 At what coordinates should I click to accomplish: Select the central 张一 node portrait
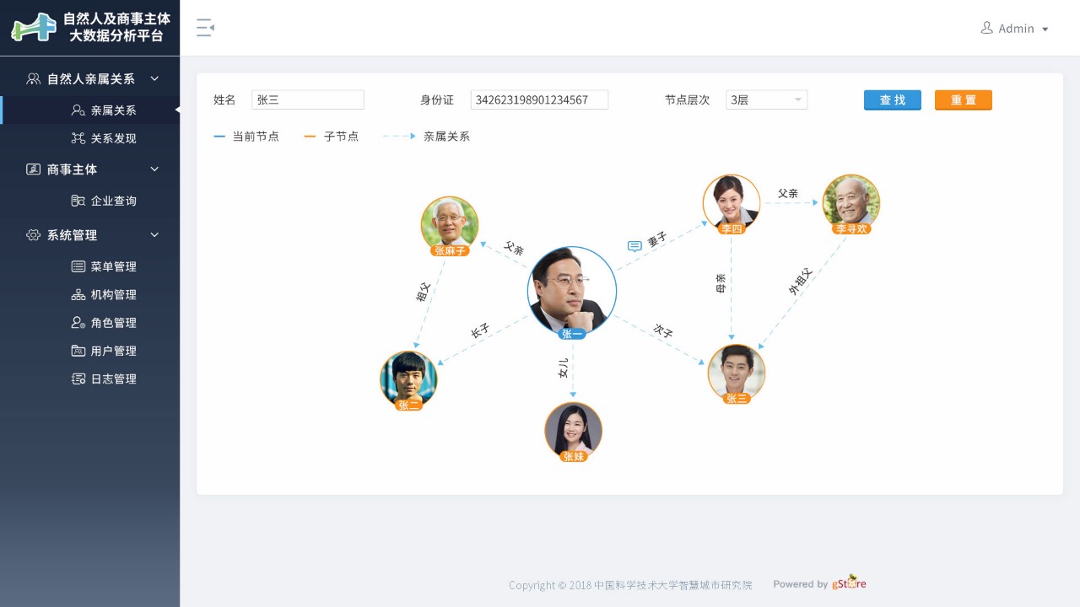572,291
